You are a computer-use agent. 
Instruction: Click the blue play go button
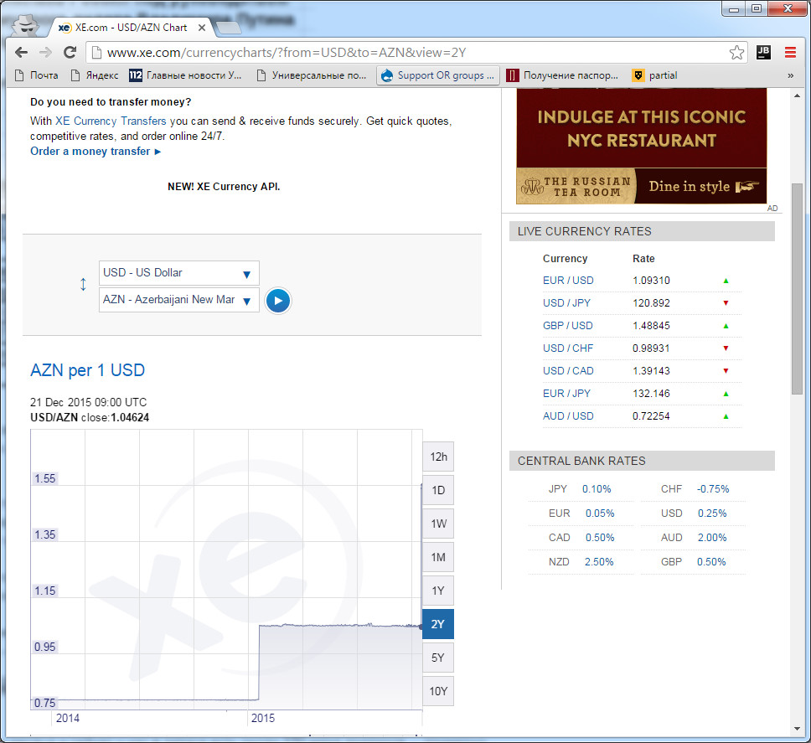(278, 301)
